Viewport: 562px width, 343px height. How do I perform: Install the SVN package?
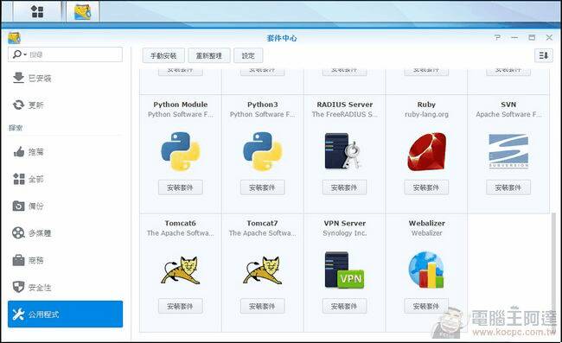pos(508,187)
